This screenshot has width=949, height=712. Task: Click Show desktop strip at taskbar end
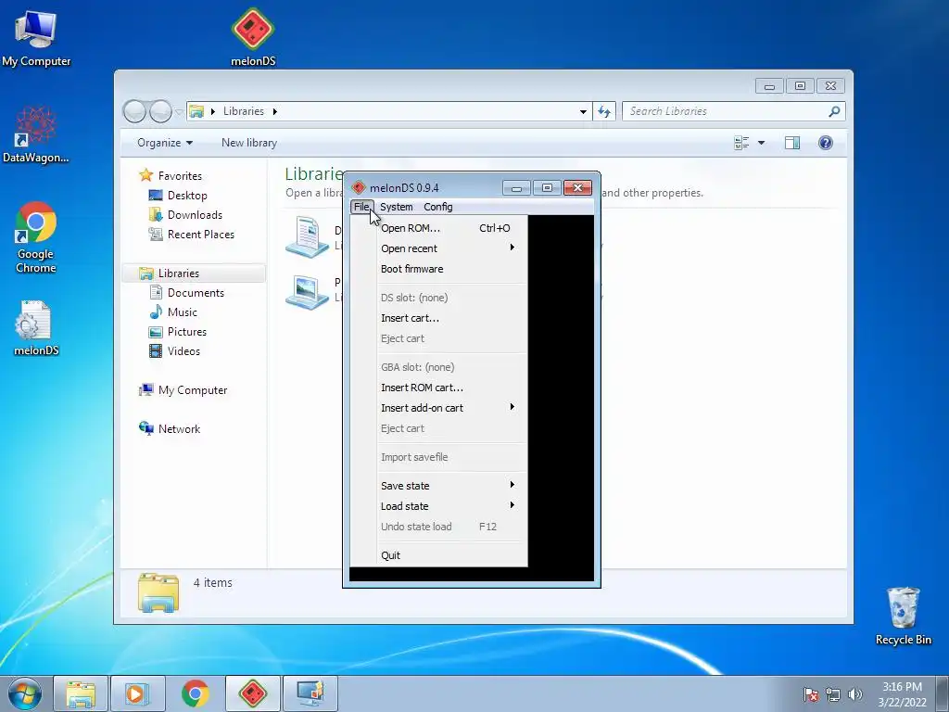943,693
